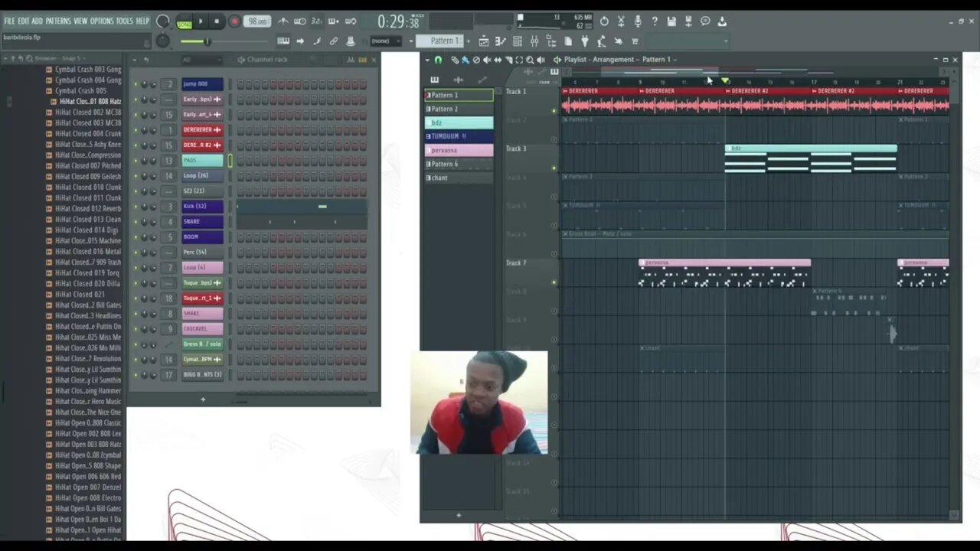The image size is (980, 551).
Task: Click the speech bubble news icon
Action: [x=705, y=21]
